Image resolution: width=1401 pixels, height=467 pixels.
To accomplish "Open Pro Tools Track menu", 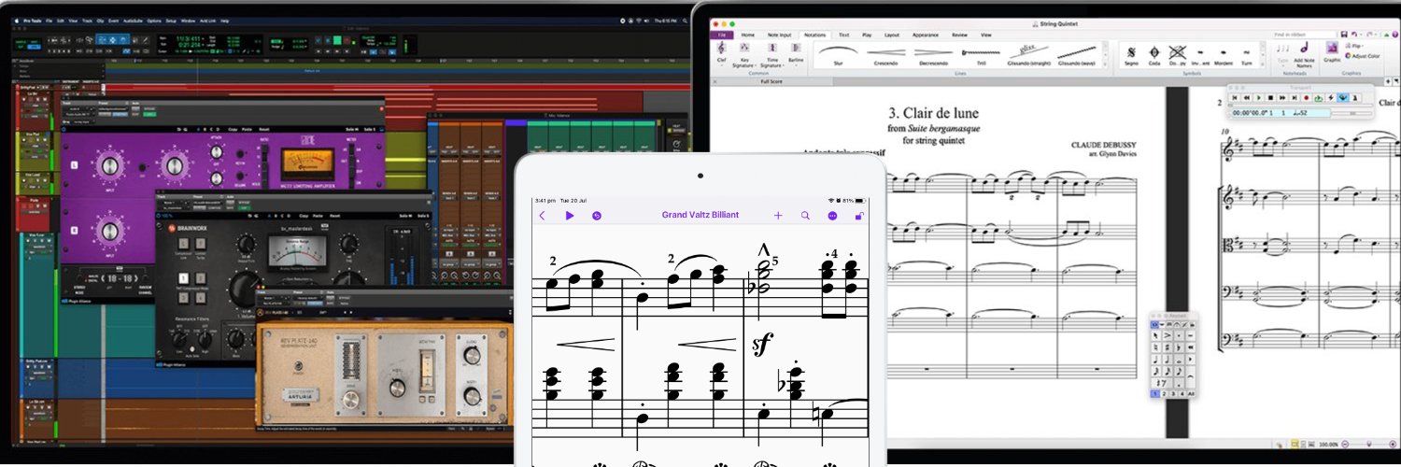I will pyautogui.click(x=88, y=21).
